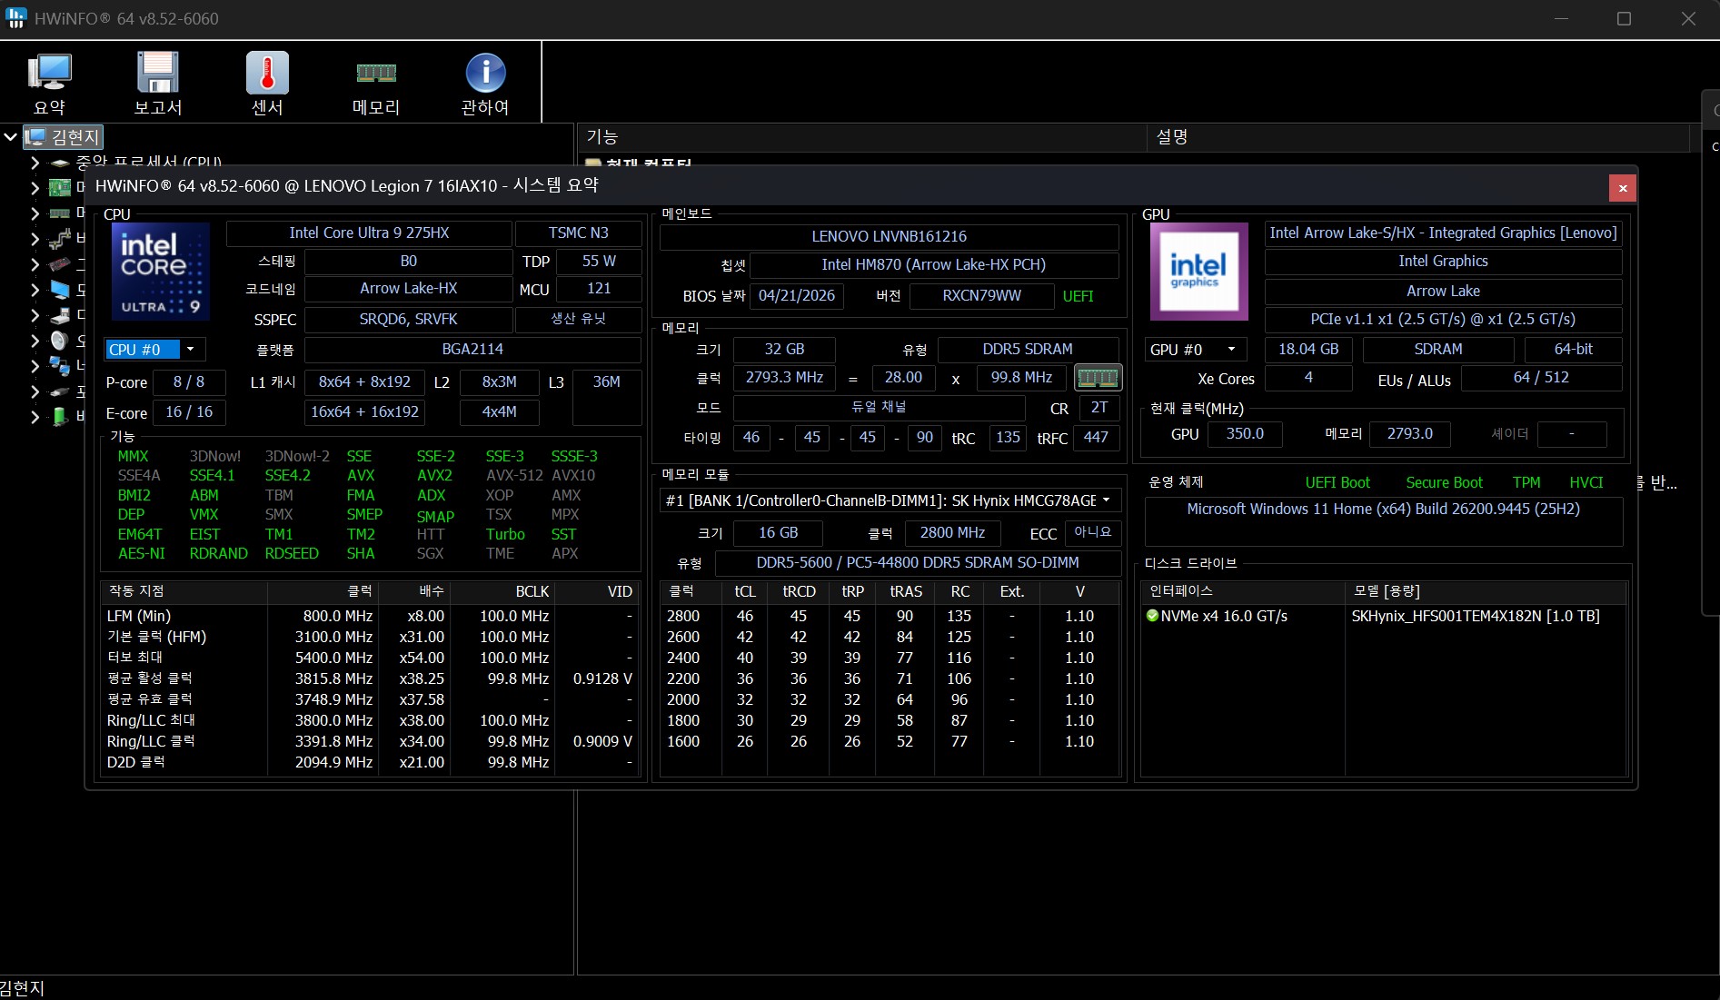
Task: Click the Intel Core Ultra 9 275HX field
Action: coord(369,233)
